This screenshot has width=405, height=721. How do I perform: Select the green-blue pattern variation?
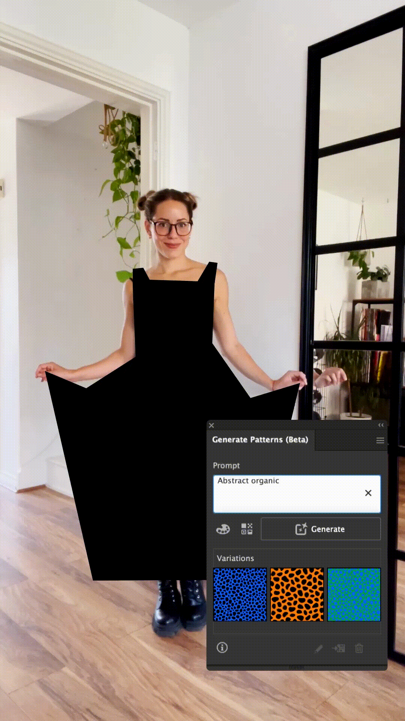[354, 594]
